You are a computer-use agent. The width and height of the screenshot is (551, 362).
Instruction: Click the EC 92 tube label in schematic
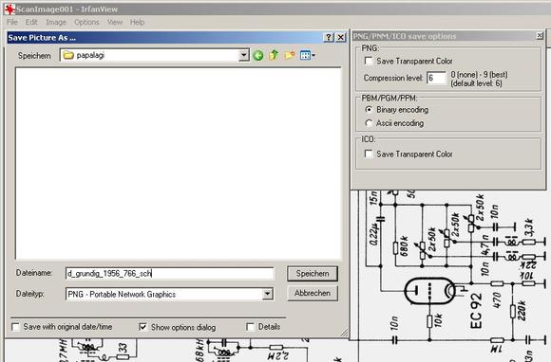[476, 311]
